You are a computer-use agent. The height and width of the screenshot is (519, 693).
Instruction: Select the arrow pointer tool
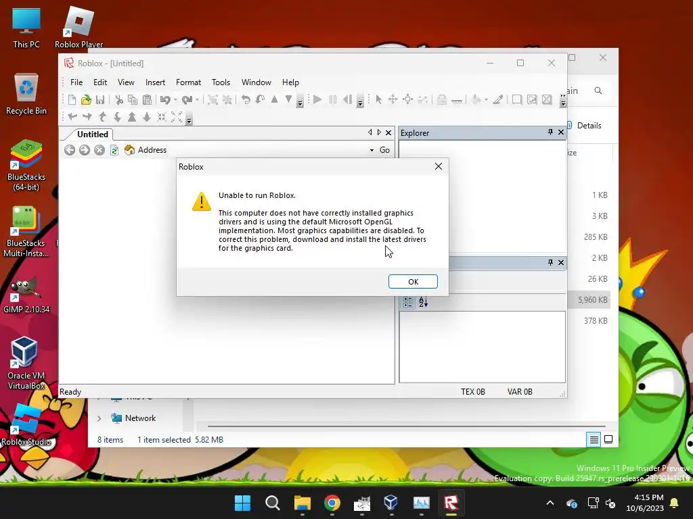click(378, 100)
